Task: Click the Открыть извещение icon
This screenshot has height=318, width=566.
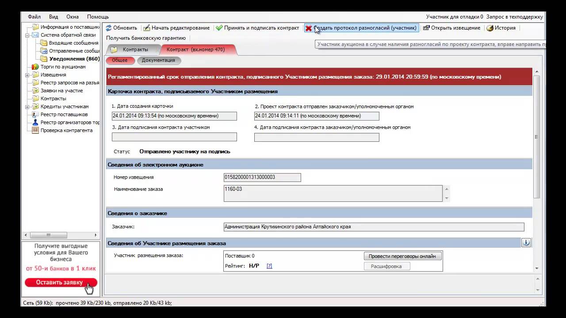Action: pos(426,28)
